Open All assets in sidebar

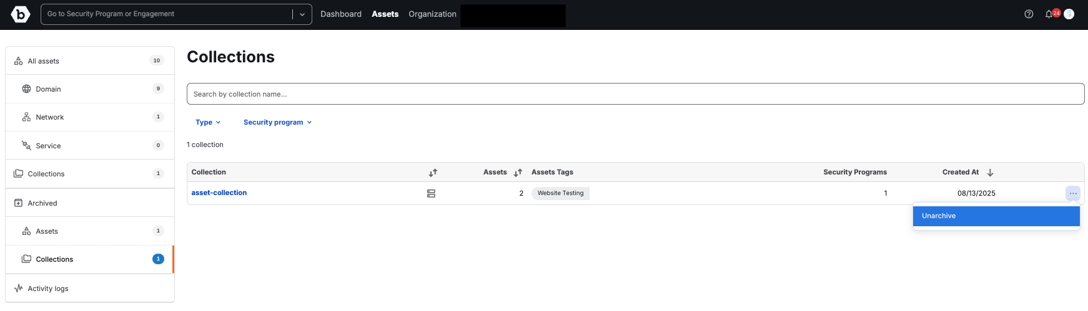tap(90, 61)
